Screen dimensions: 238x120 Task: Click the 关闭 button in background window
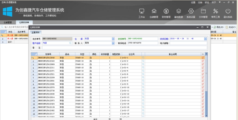[231, 27]
